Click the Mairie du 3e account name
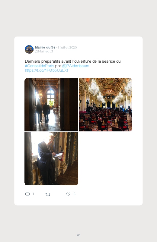157x242 pixels. coord(45,47)
